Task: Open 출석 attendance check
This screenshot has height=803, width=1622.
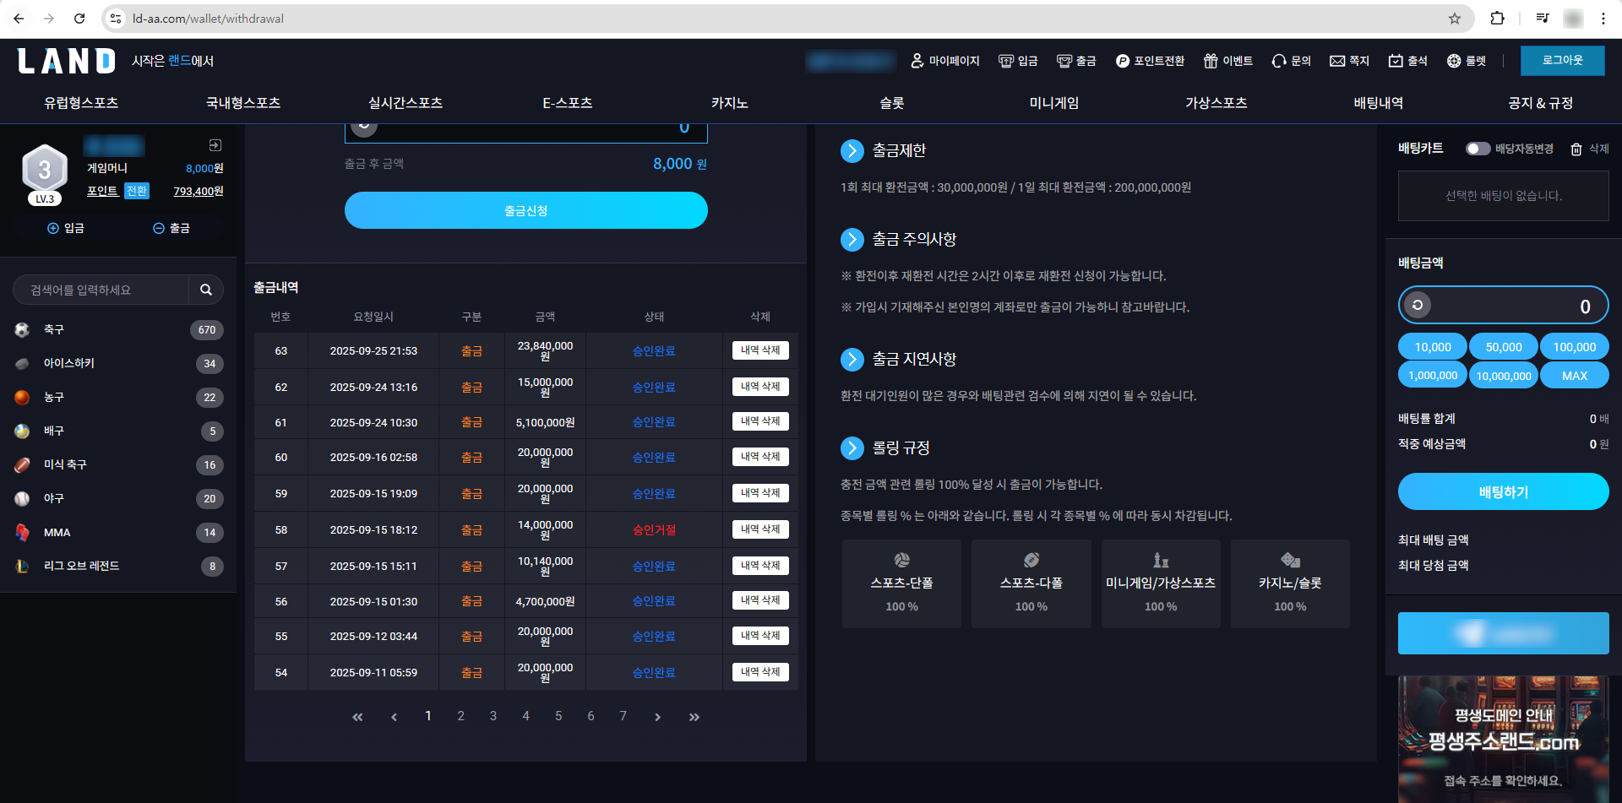Action: click(1408, 61)
